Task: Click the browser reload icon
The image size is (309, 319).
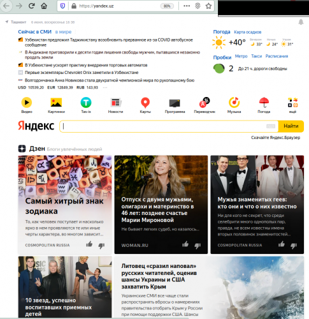Action: [32, 6]
